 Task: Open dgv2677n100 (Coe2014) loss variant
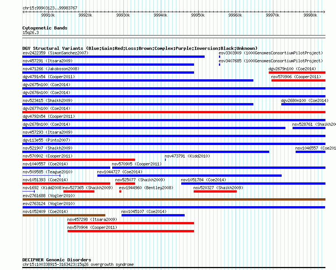tap(46, 108)
